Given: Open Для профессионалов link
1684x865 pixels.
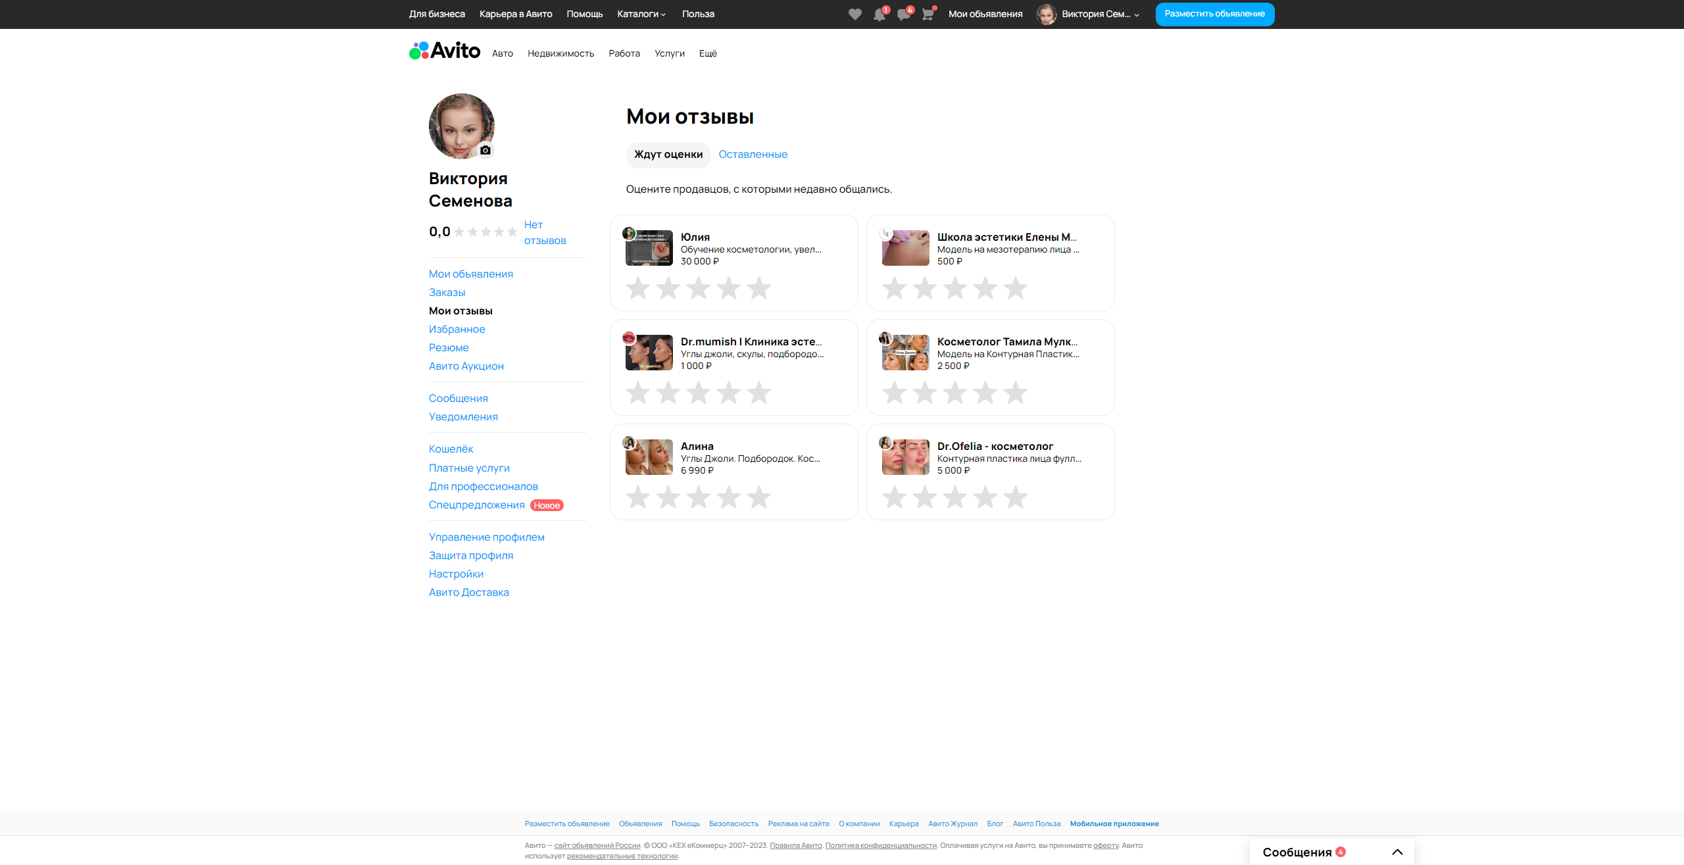Looking at the screenshot, I should click(x=483, y=486).
